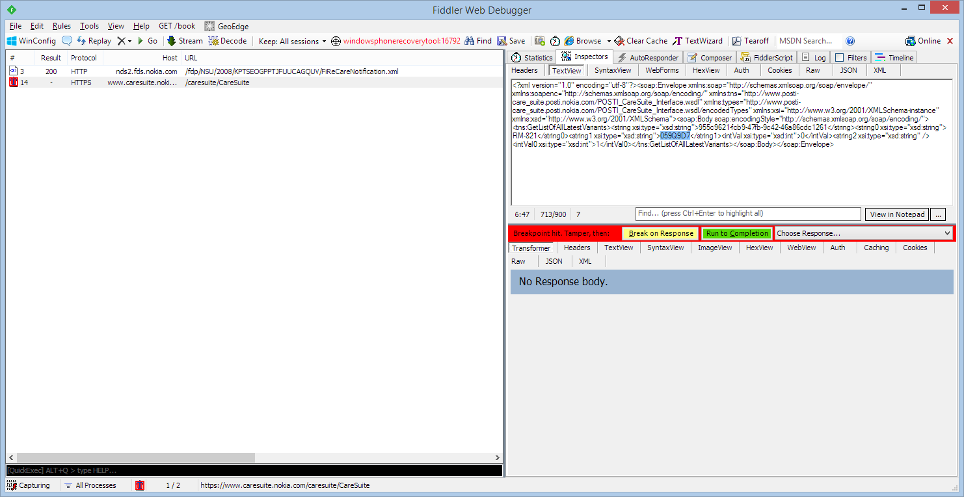Click Save sessions toolbar icon
The height and width of the screenshot is (497, 964).
[511, 41]
